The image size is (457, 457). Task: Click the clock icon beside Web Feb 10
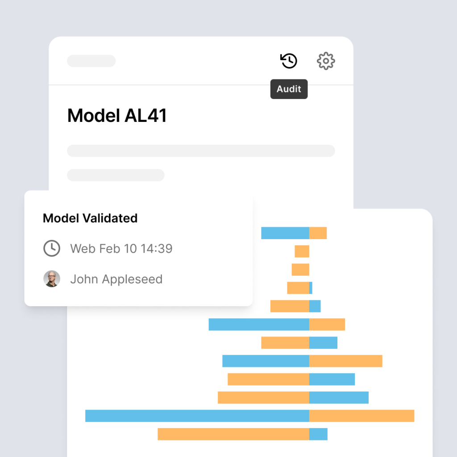click(52, 248)
